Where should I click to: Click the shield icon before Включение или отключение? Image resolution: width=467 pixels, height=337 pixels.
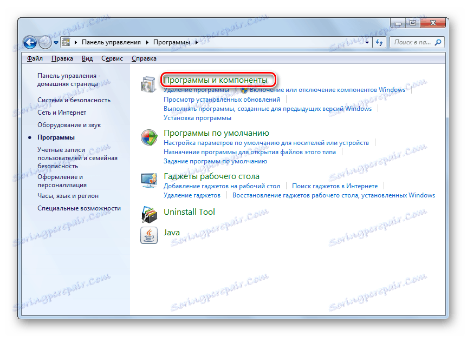[244, 90]
